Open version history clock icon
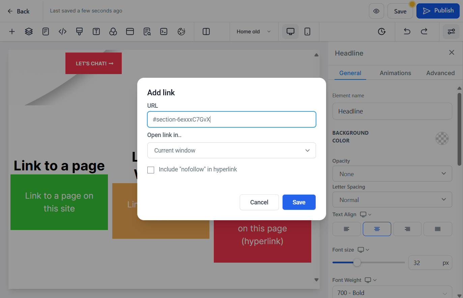This screenshot has height=298, width=463. point(381,32)
